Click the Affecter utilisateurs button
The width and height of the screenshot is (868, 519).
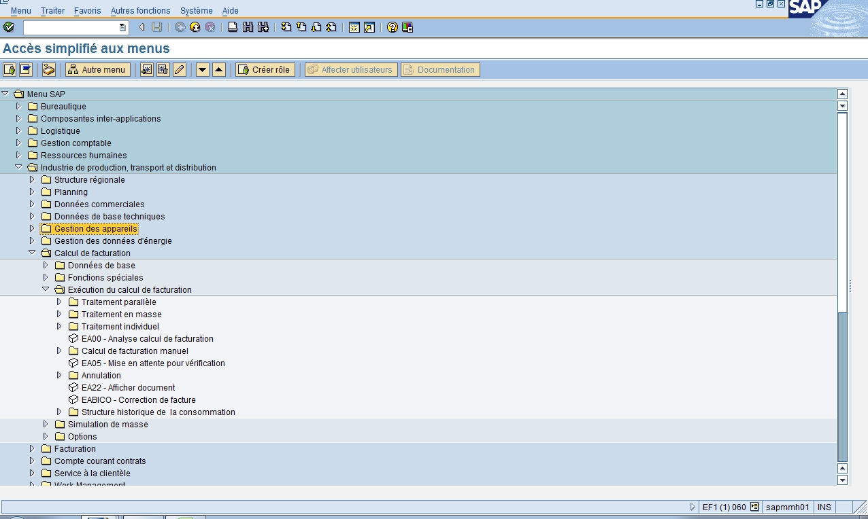point(351,69)
